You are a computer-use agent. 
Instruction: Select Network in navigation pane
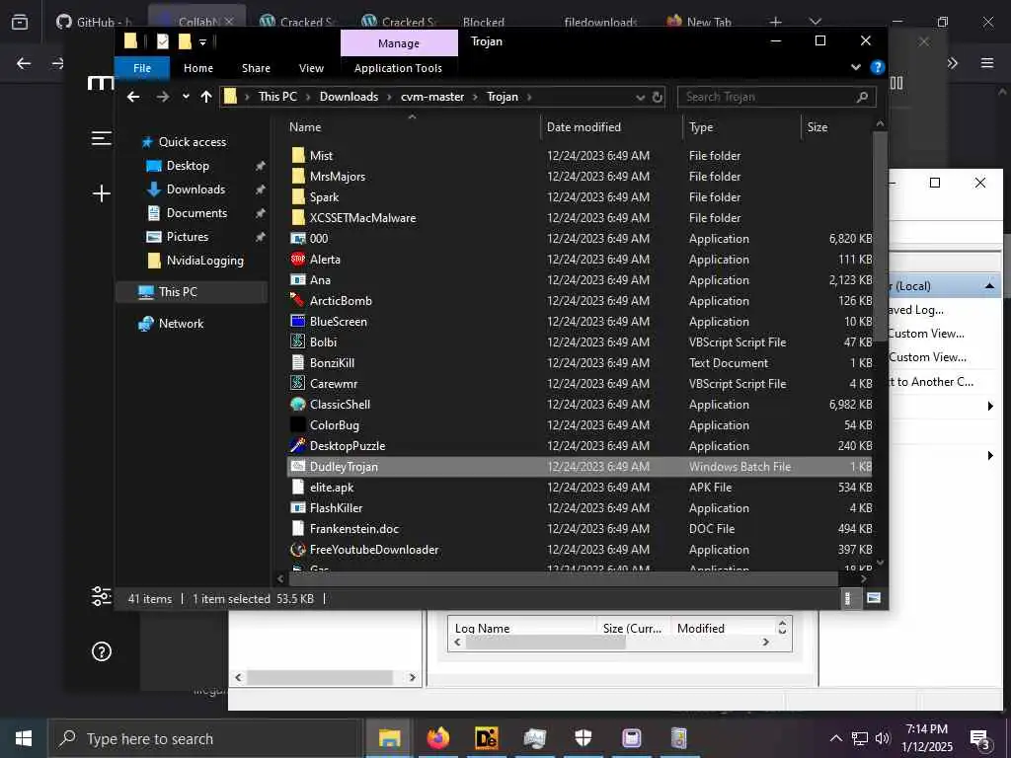(181, 324)
